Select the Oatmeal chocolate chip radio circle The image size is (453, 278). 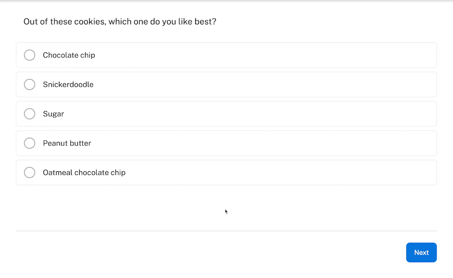(29, 173)
